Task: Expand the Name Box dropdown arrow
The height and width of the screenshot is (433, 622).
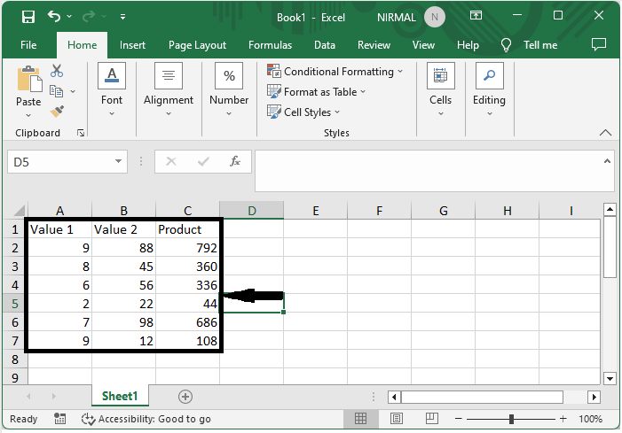Action: [x=118, y=161]
